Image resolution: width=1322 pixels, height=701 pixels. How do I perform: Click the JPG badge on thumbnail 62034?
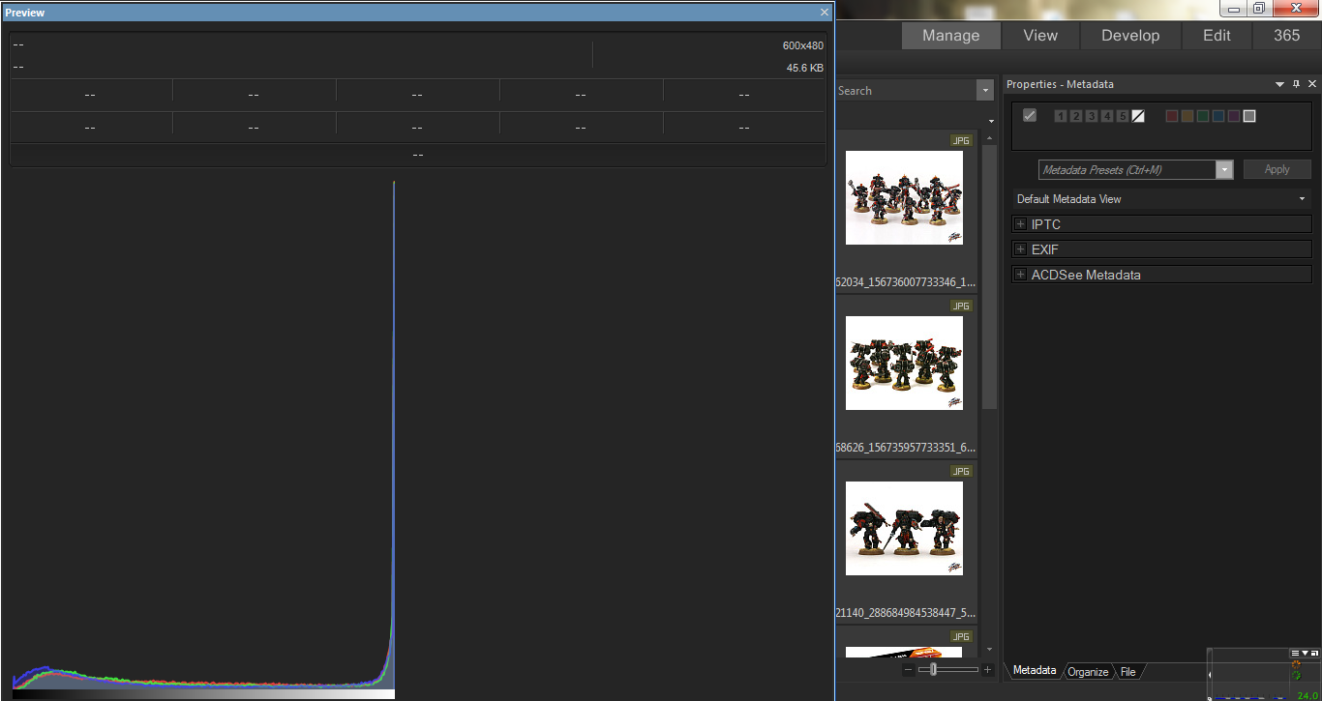pos(960,140)
